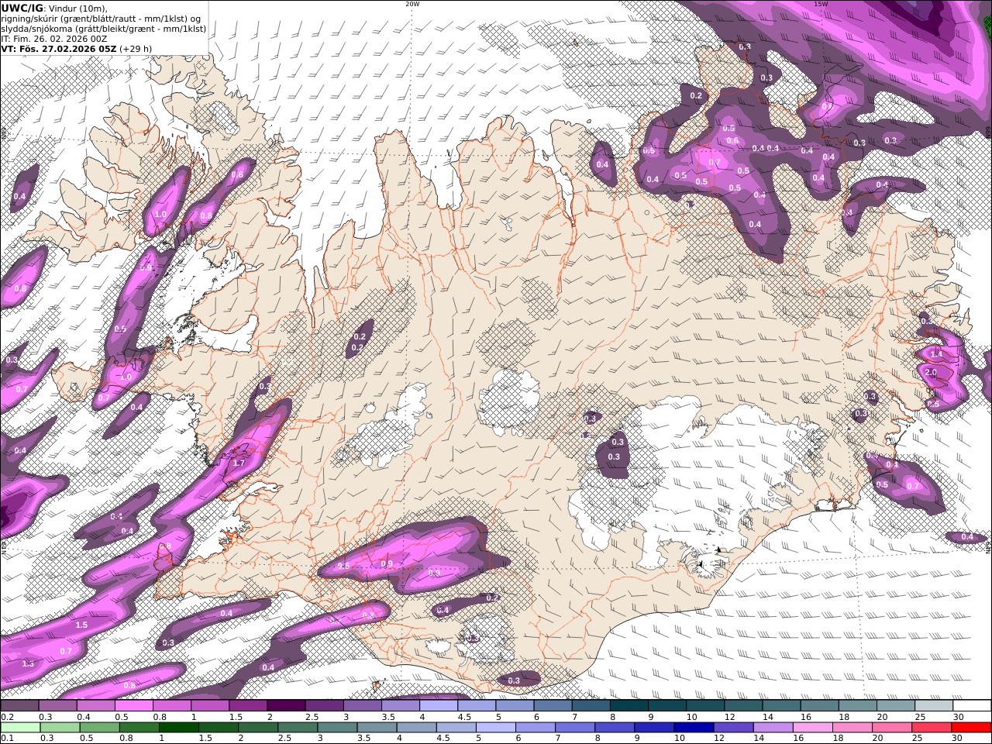Select the darkest purple 2–2.5 snow legend swatch
The height and width of the screenshot is (744, 992).
pyautogui.click(x=286, y=705)
